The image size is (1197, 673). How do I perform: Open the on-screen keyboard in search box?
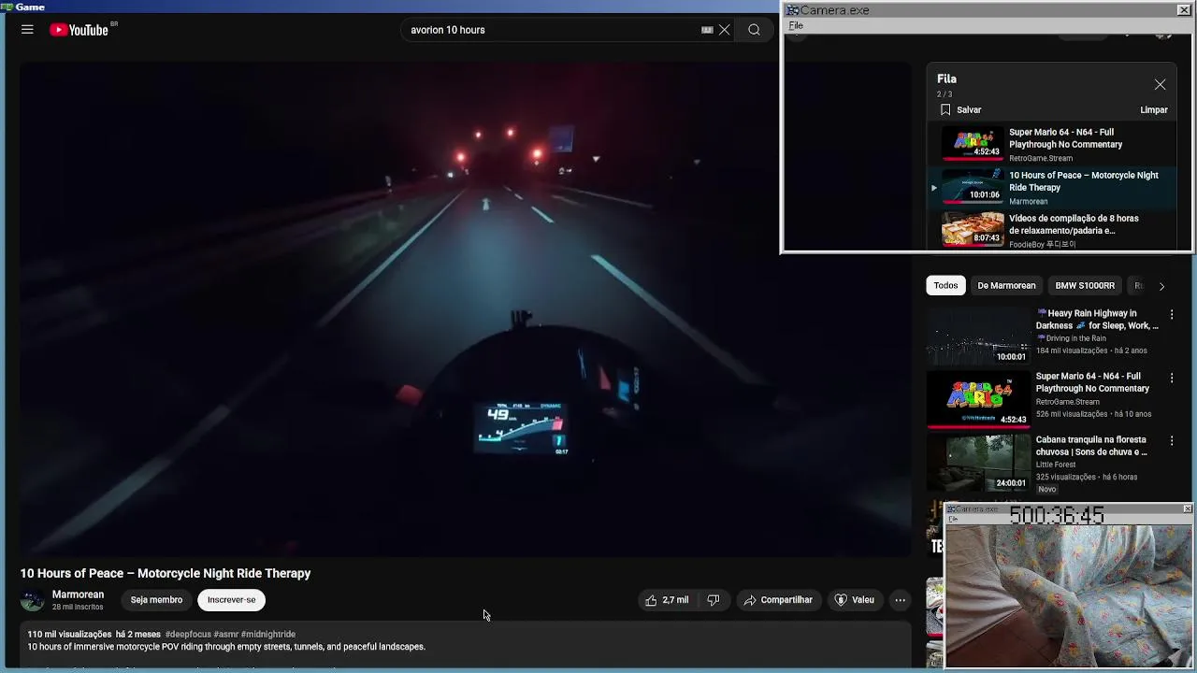(x=707, y=30)
